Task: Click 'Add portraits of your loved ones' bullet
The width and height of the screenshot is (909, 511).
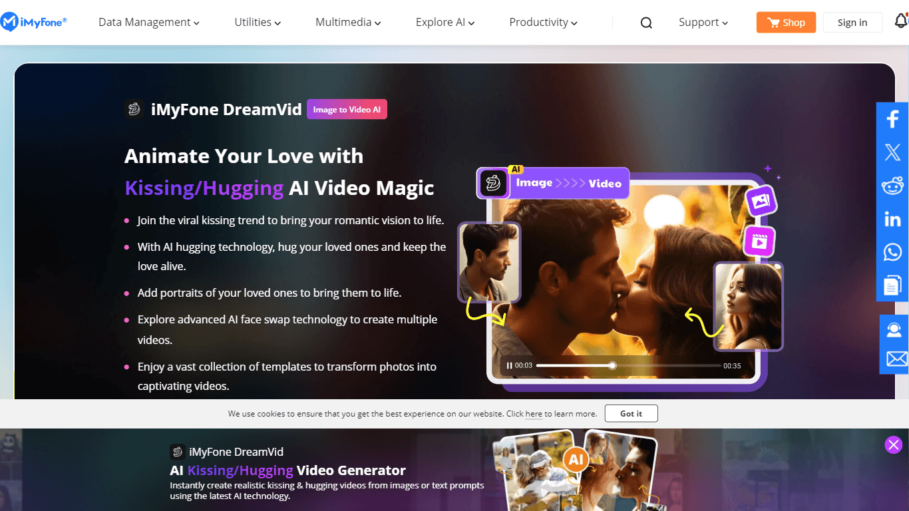Action: coord(270,293)
